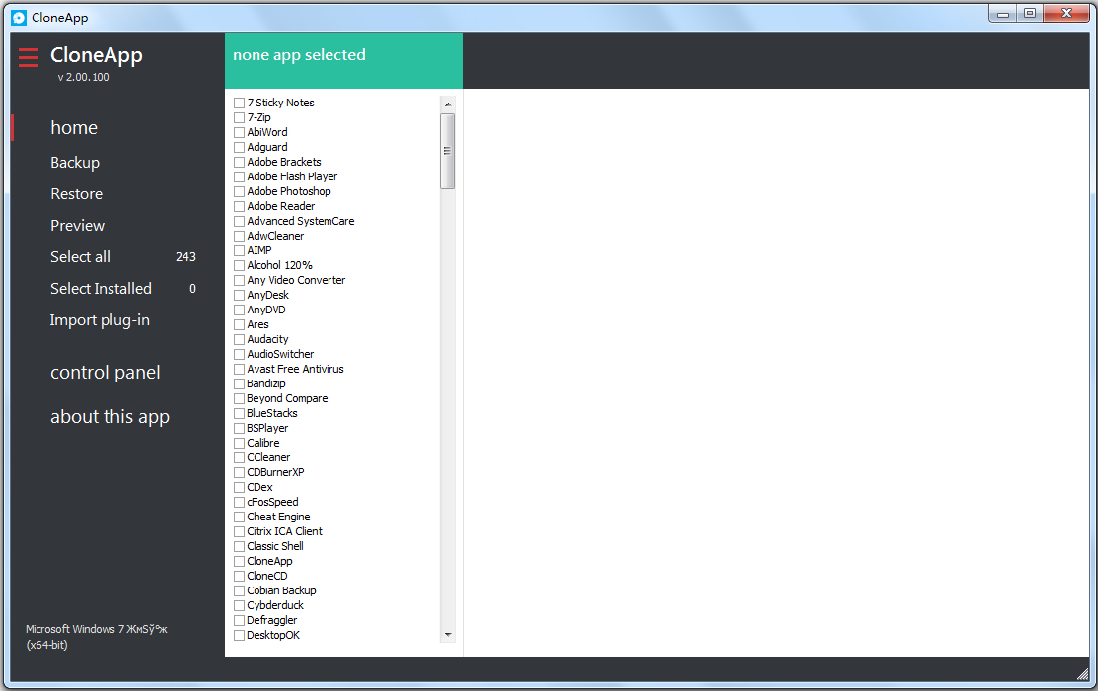Check the Adobe Flash Player box
1098x691 pixels.
[x=240, y=177]
